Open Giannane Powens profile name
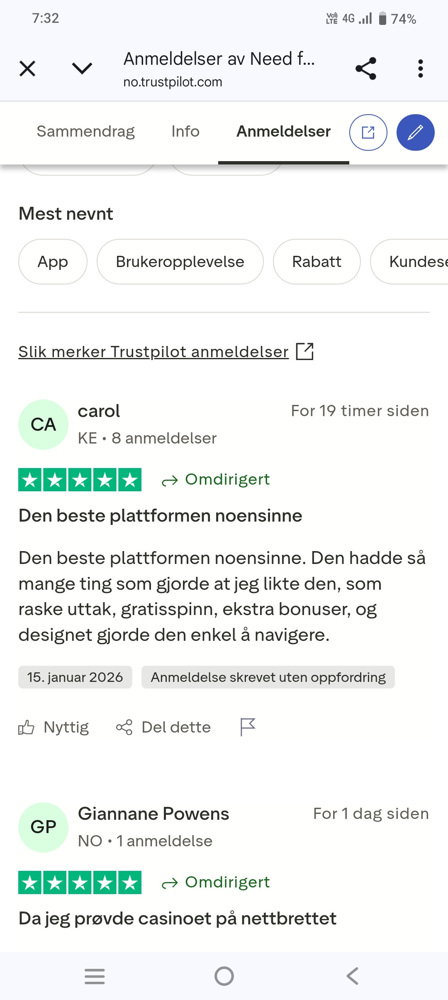Viewport: 448px width, 1000px height. (x=153, y=814)
